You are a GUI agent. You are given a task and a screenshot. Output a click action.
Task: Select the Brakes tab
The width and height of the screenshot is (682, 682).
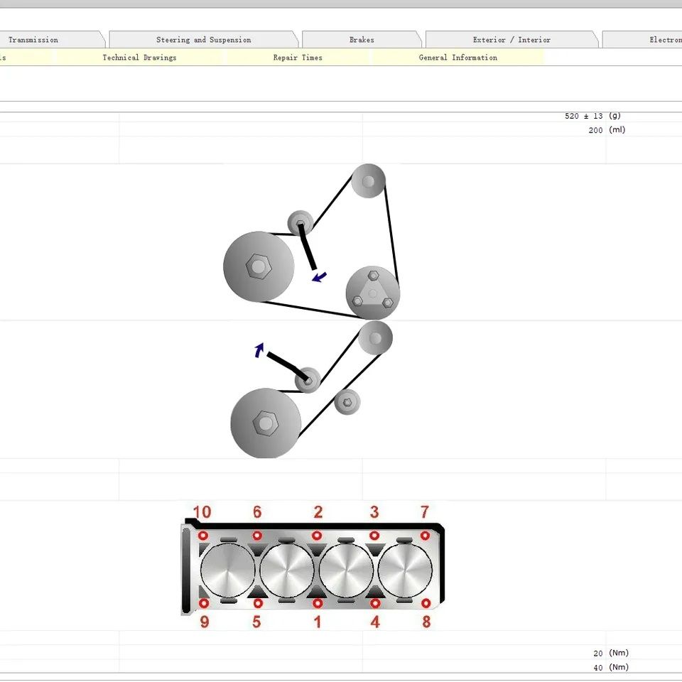(362, 40)
